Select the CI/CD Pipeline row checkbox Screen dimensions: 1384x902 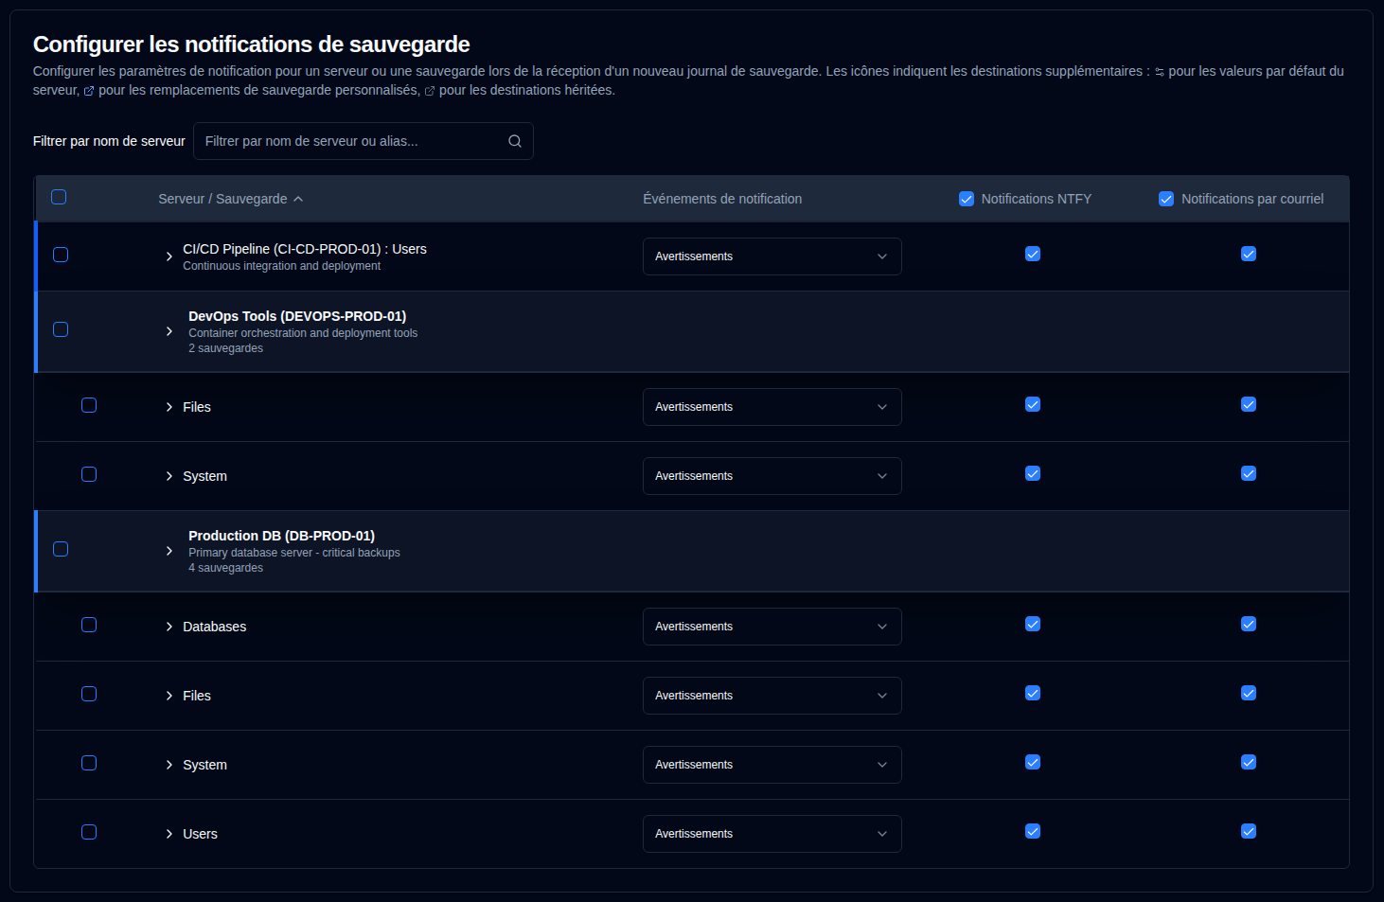click(61, 255)
